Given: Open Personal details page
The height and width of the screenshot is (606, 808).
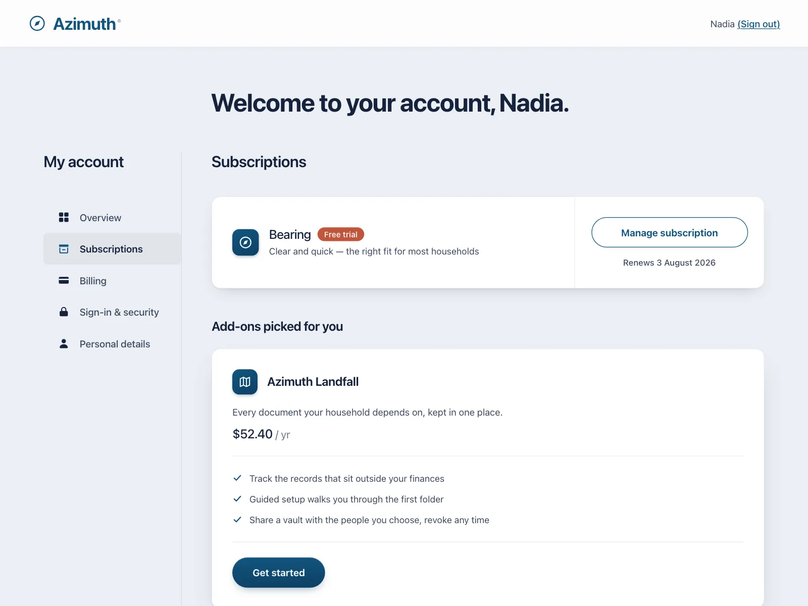Looking at the screenshot, I should pyautogui.click(x=112, y=344).
